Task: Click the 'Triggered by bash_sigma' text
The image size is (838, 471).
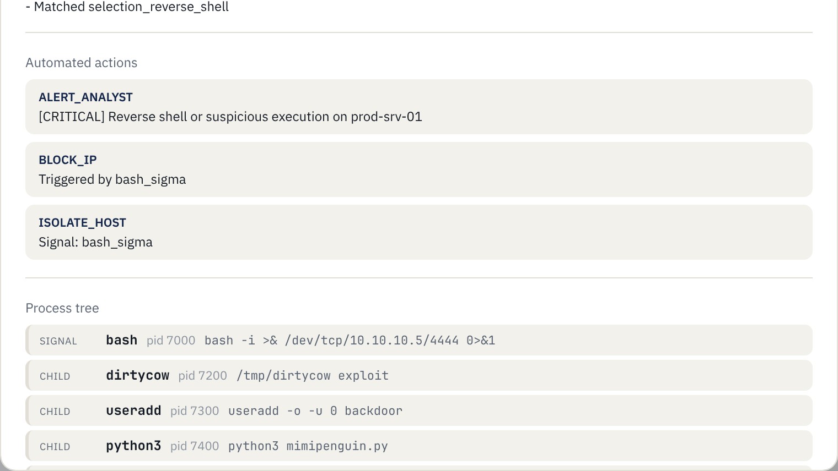Action: tap(112, 179)
